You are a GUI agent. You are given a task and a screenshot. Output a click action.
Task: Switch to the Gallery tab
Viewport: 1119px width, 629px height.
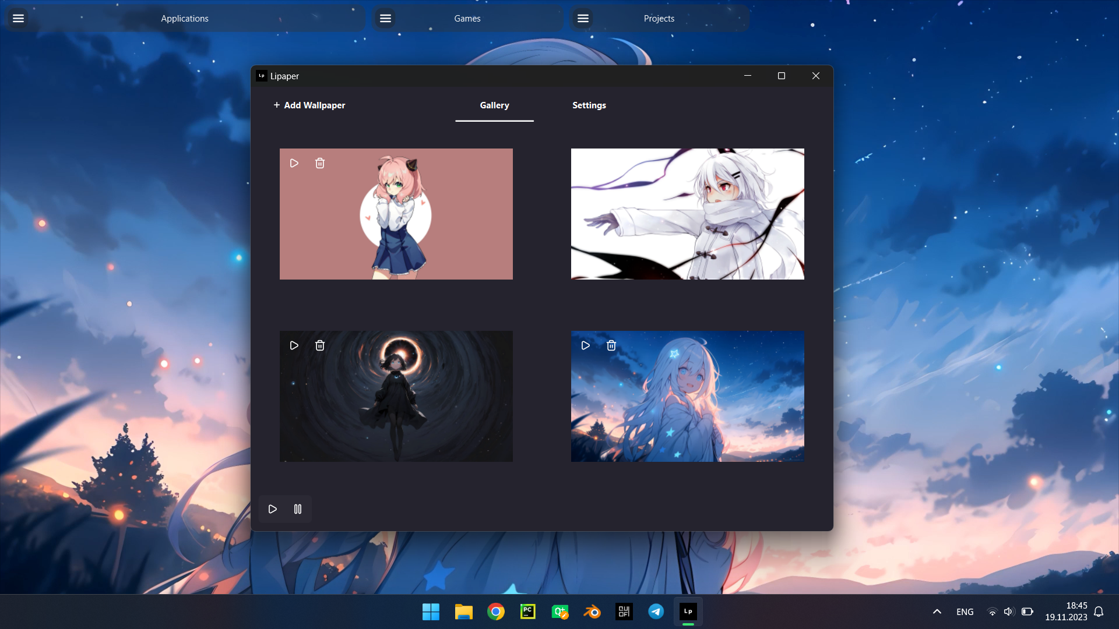(x=494, y=105)
